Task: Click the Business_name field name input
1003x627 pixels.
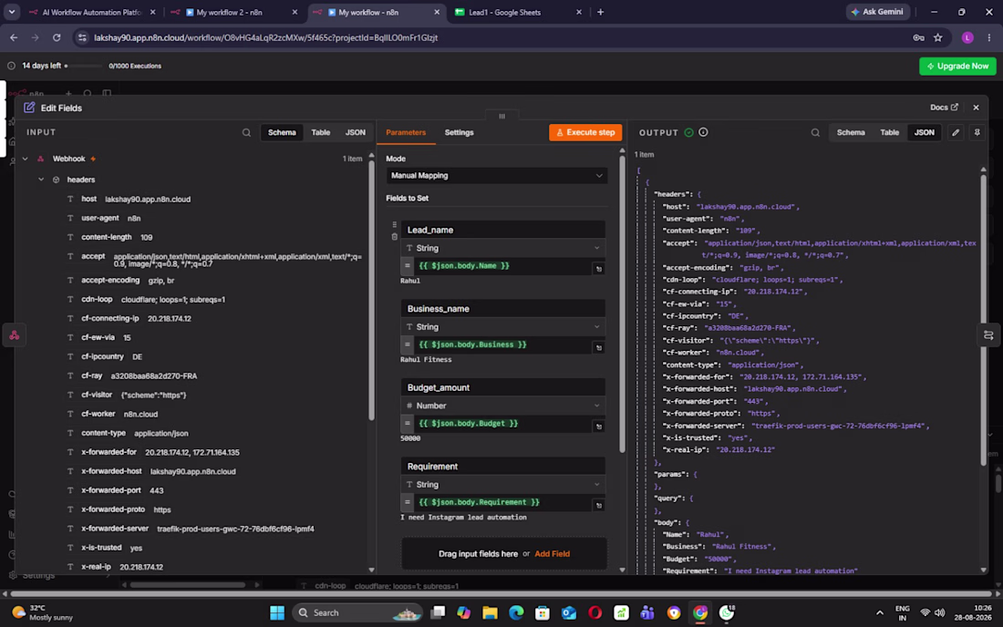Action: tap(502, 309)
